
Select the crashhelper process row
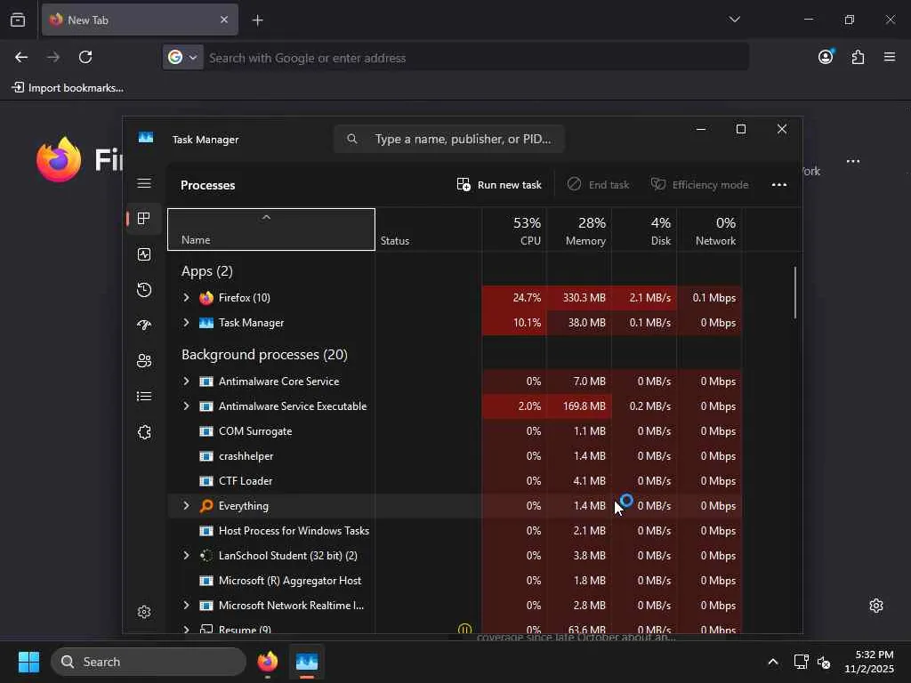point(455,456)
